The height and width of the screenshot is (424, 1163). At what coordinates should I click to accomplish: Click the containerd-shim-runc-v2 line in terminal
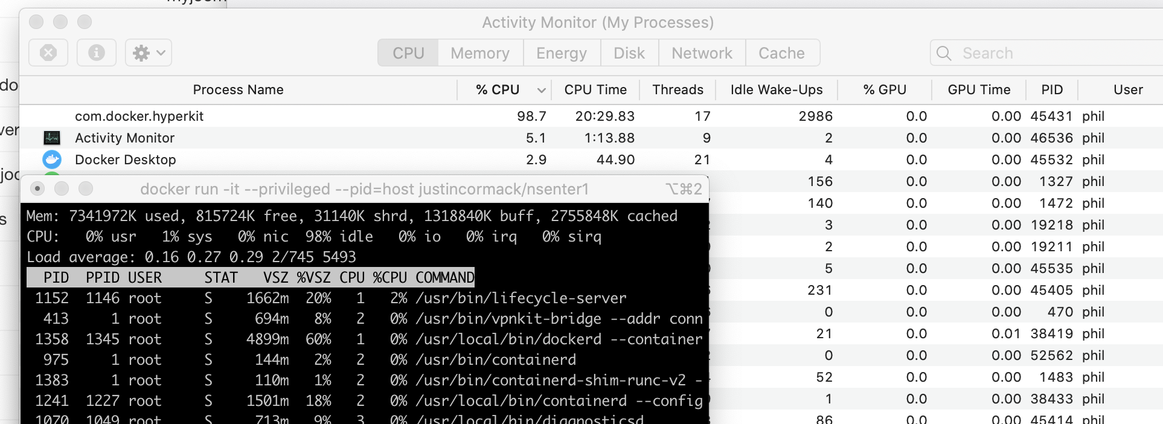click(364, 380)
